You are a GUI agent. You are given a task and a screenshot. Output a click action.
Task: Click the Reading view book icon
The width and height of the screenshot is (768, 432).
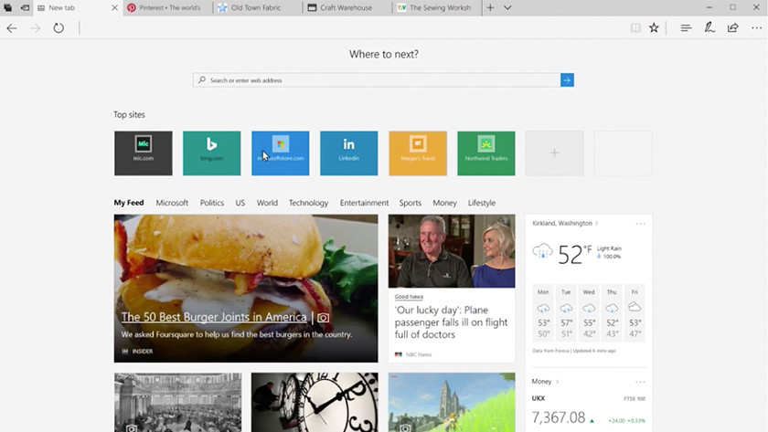tap(635, 28)
